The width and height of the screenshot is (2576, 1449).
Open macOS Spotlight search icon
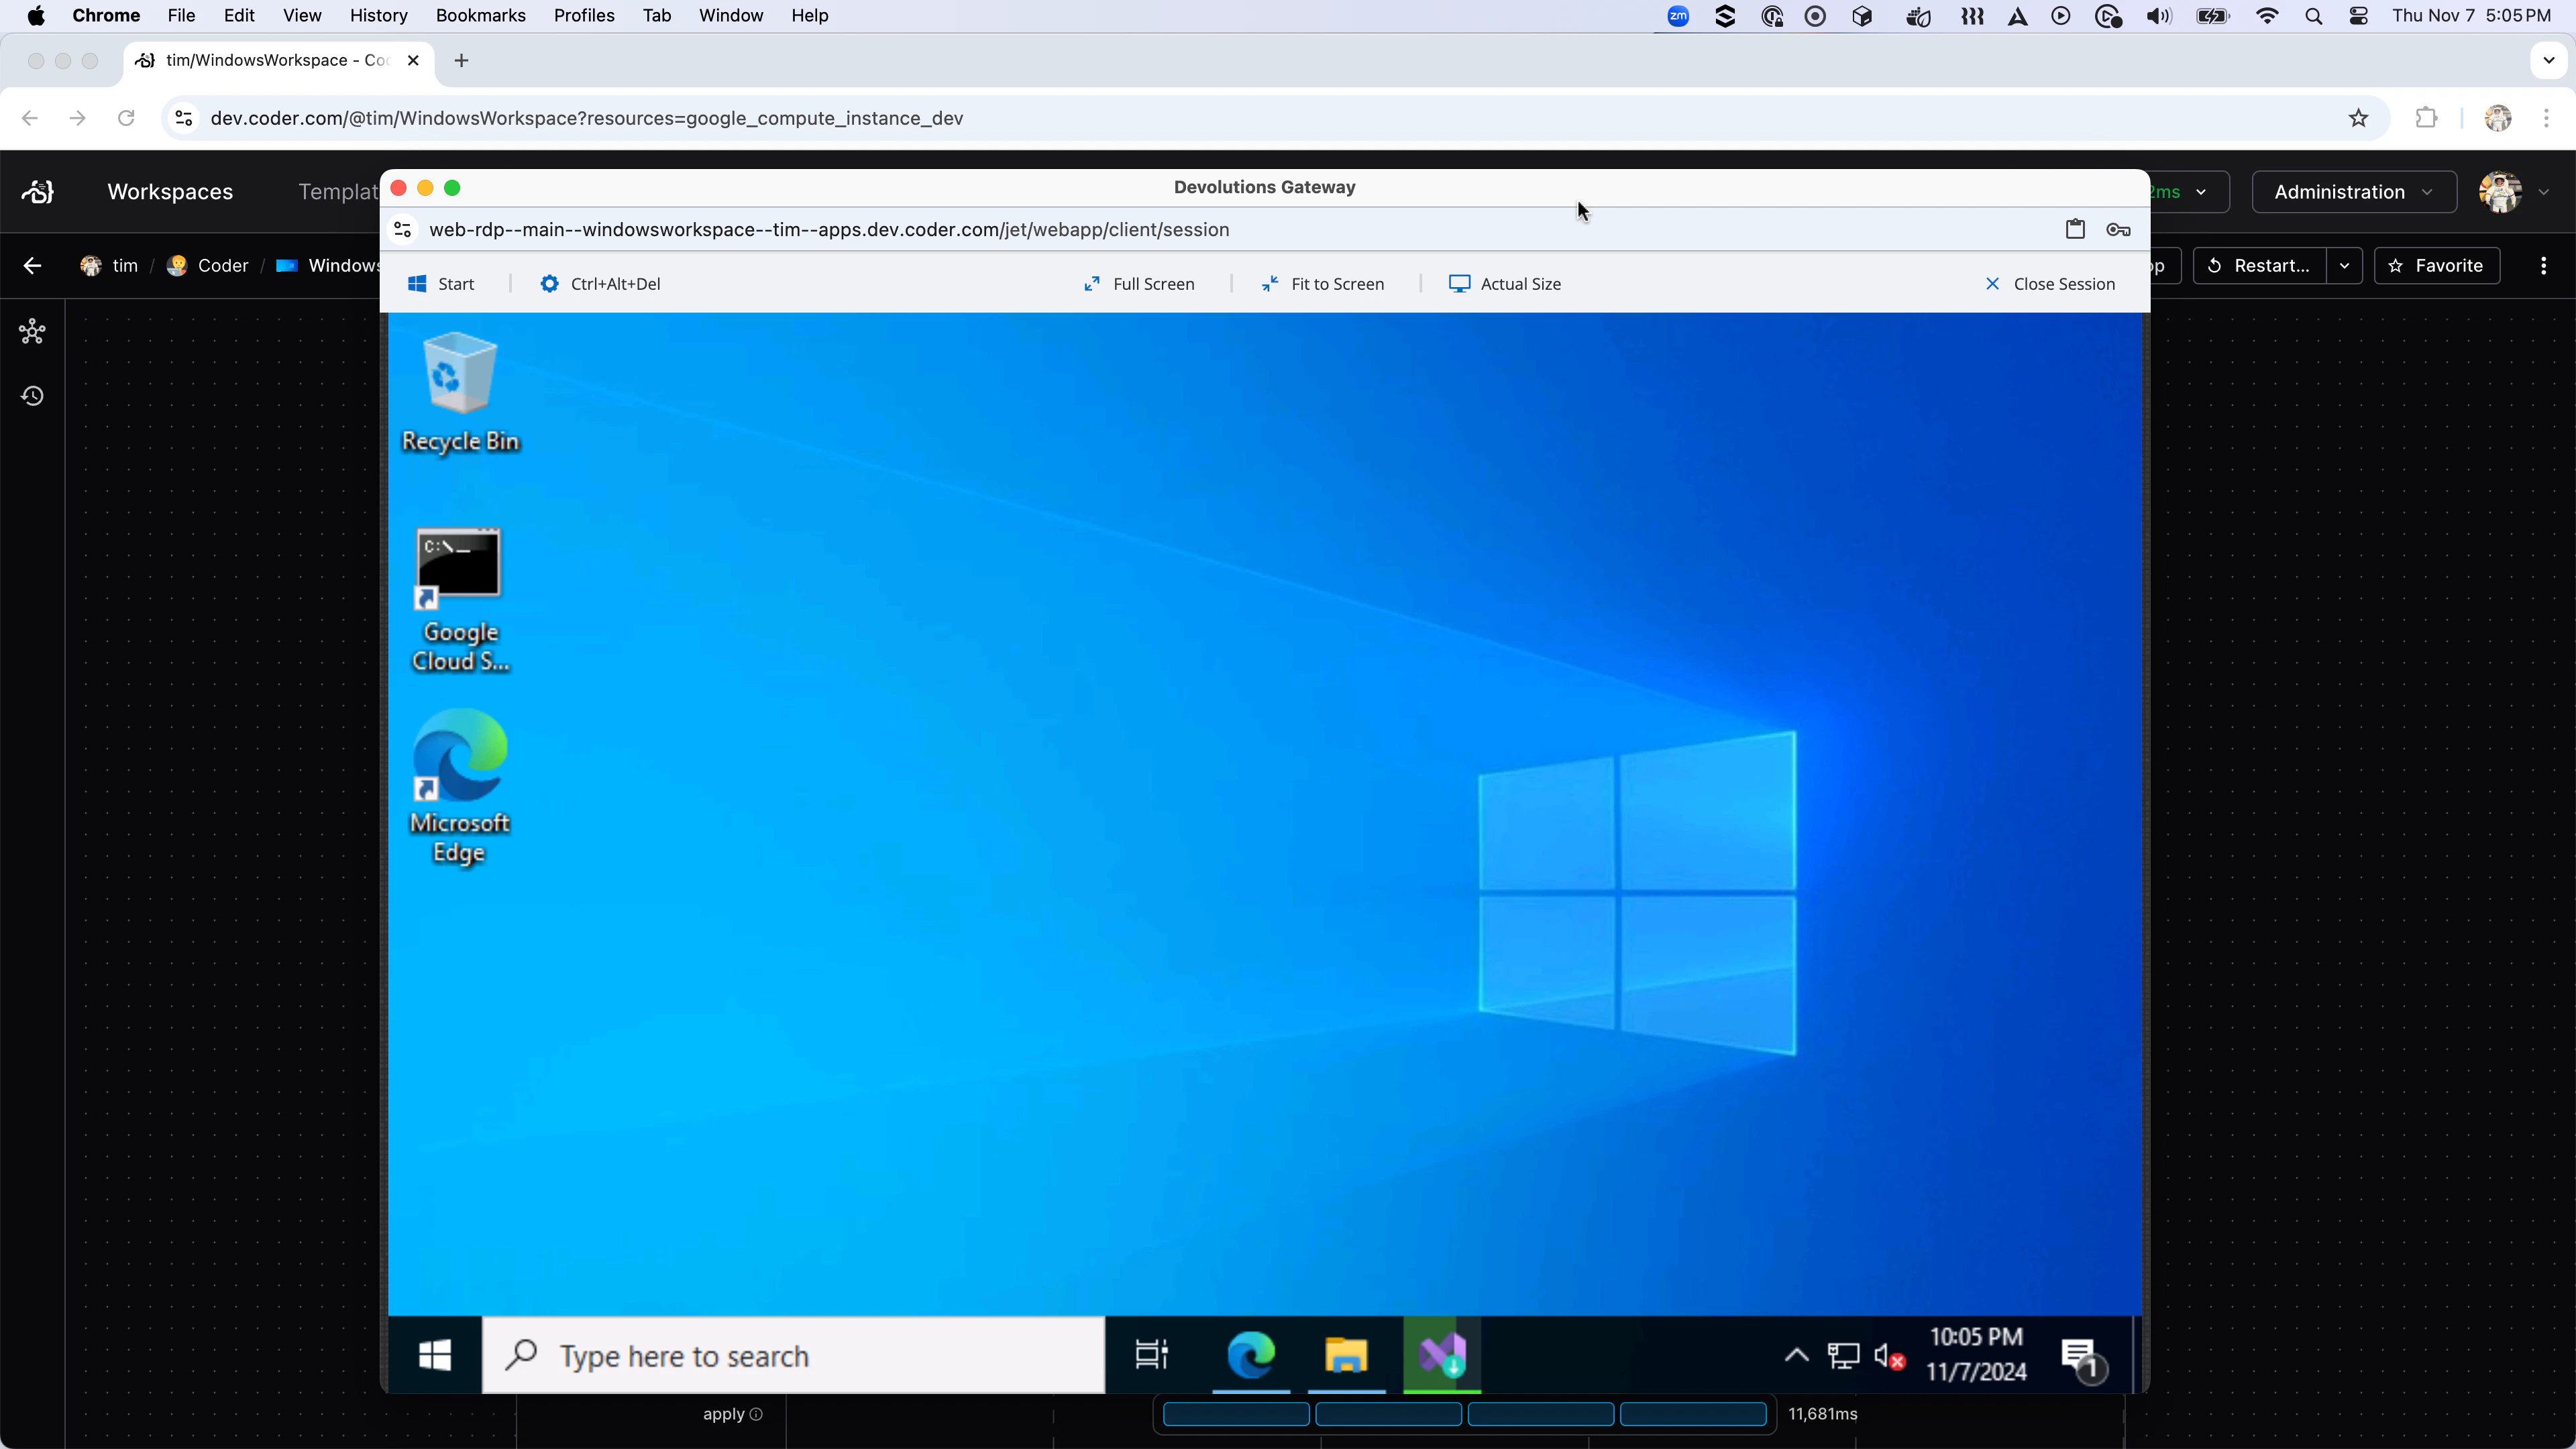(x=2313, y=16)
